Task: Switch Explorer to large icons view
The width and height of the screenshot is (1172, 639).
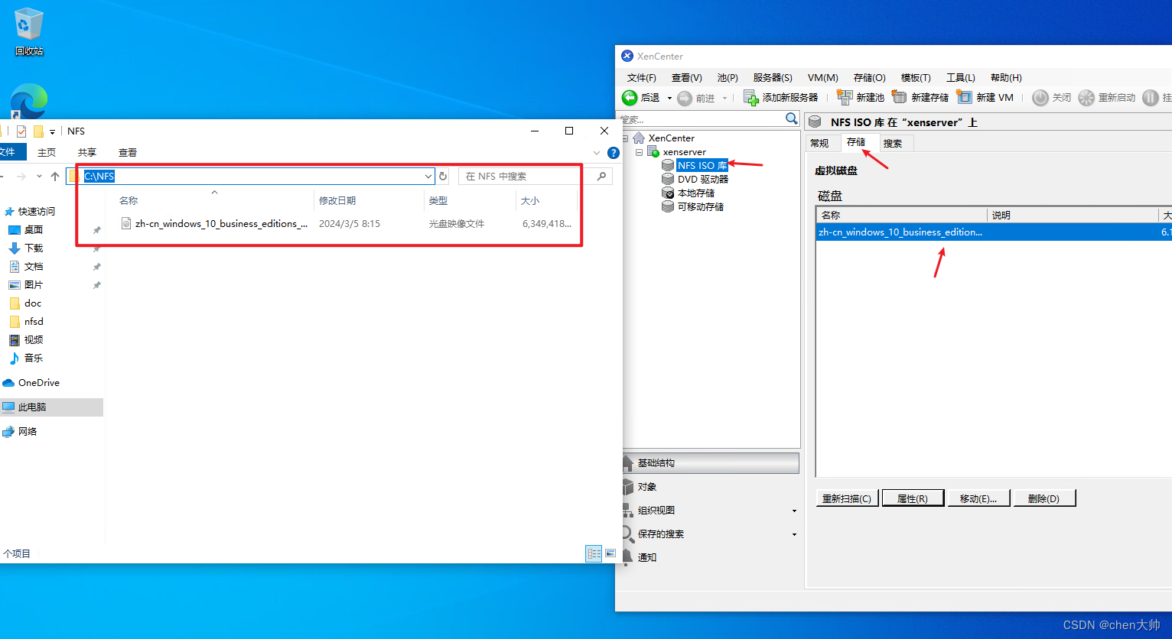Action: 610,554
